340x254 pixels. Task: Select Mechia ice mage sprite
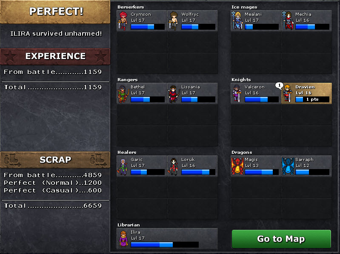(x=288, y=20)
